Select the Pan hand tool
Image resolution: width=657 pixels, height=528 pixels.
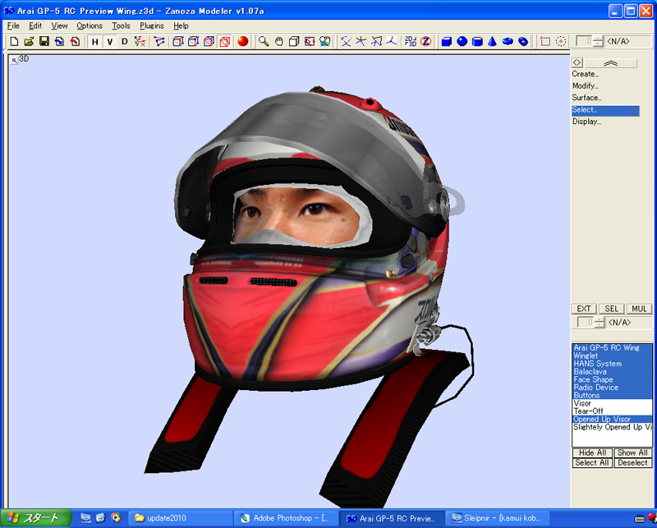[x=278, y=41]
